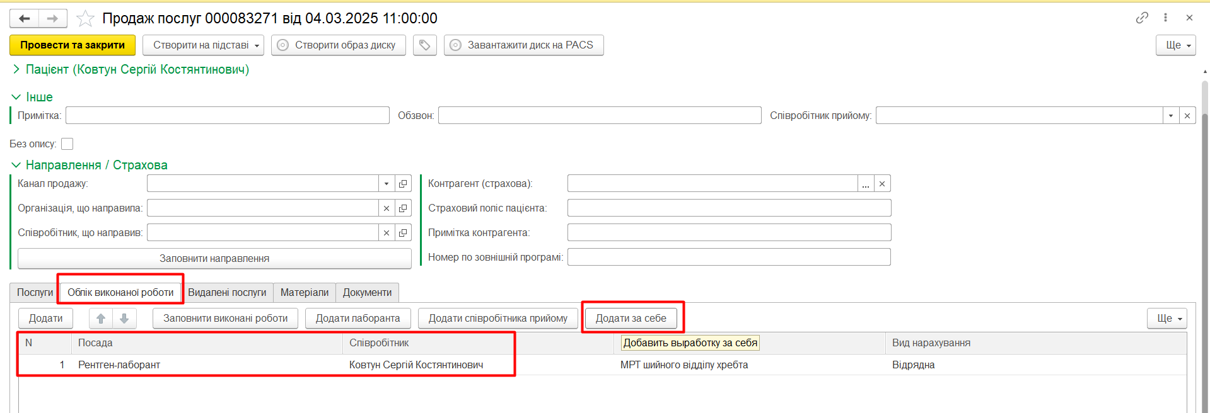
Task: Expand the Пацієнт section
Action: click(x=16, y=69)
